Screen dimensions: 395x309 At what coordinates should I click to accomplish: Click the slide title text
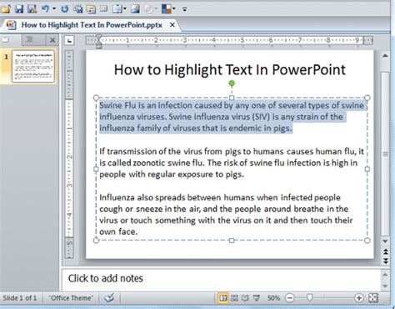(230, 69)
